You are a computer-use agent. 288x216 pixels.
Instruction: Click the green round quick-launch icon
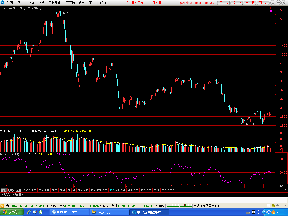[41, 212]
